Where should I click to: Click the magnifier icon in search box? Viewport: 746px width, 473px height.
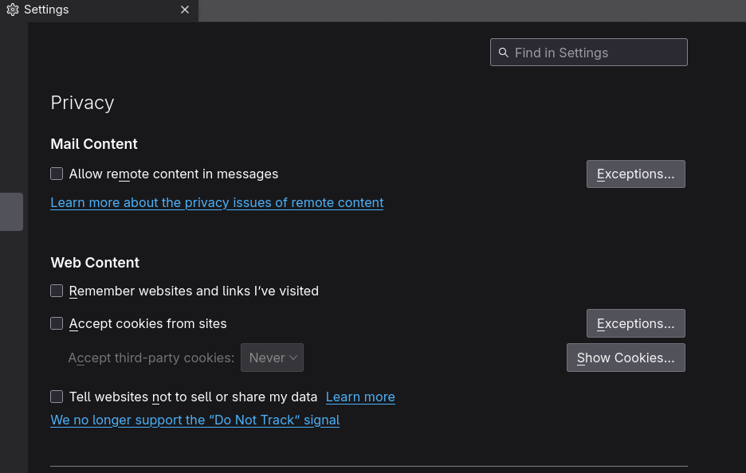click(x=504, y=53)
